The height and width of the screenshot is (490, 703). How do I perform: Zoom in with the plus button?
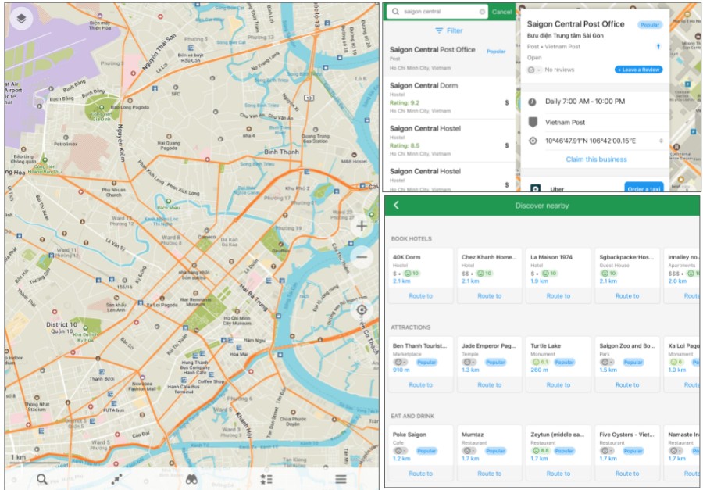362,227
